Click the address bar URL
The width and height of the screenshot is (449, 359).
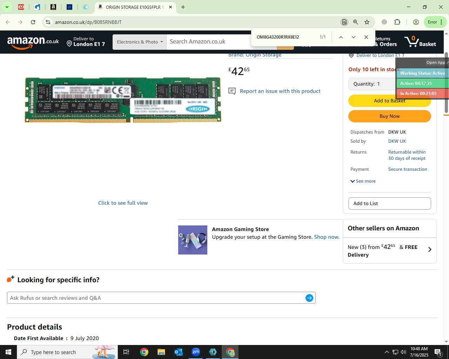point(88,22)
